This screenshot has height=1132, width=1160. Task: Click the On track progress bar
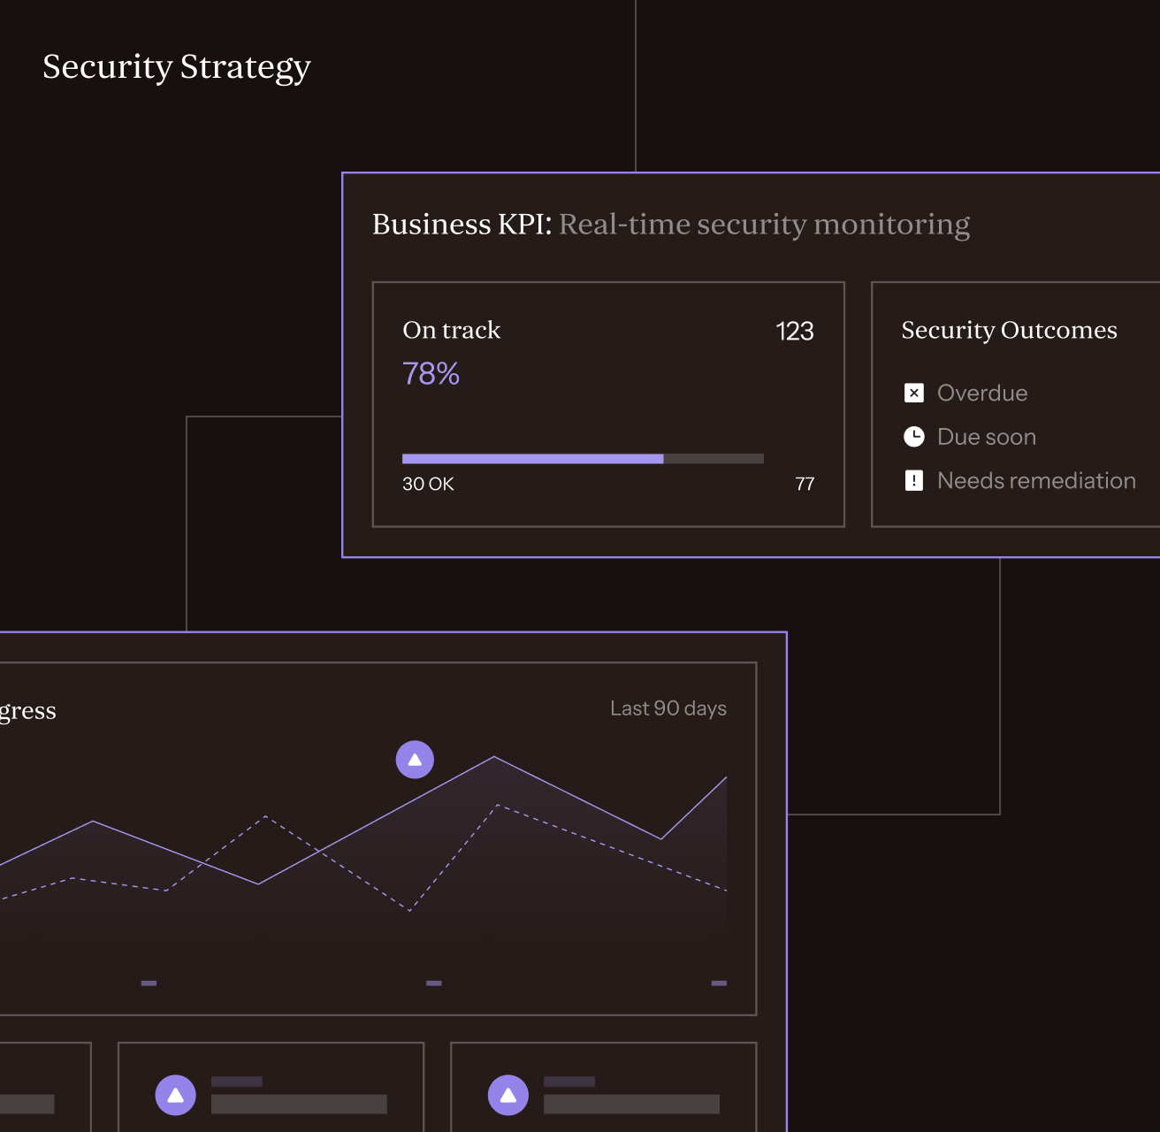pyautogui.click(x=583, y=458)
